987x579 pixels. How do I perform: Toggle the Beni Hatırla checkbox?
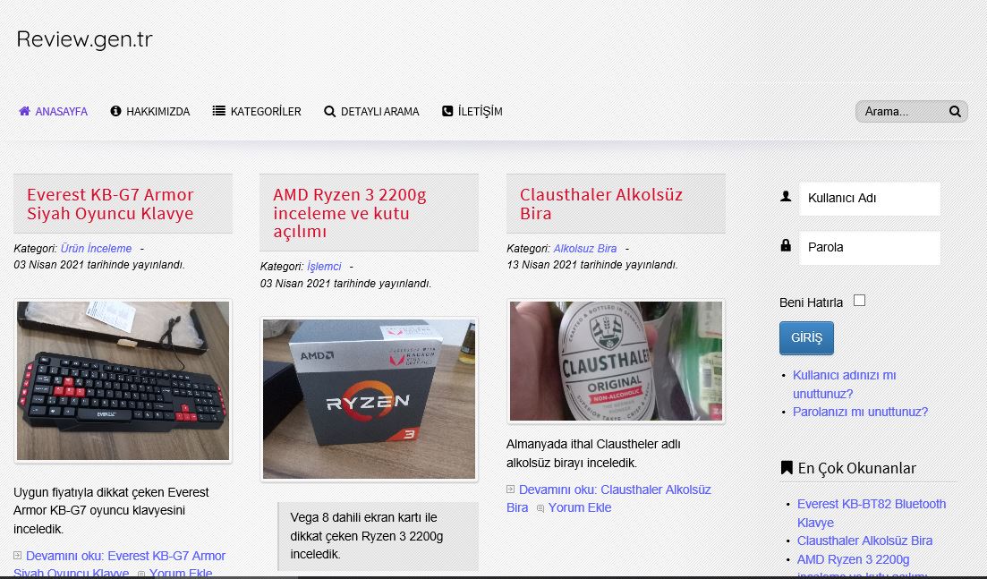coord(859,301)
